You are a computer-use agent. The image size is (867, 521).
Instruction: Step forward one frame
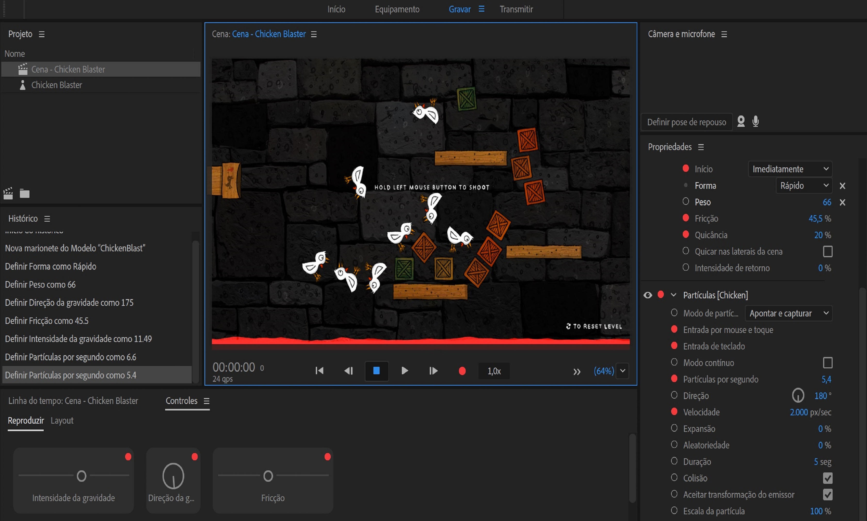[x=433, y=371]
